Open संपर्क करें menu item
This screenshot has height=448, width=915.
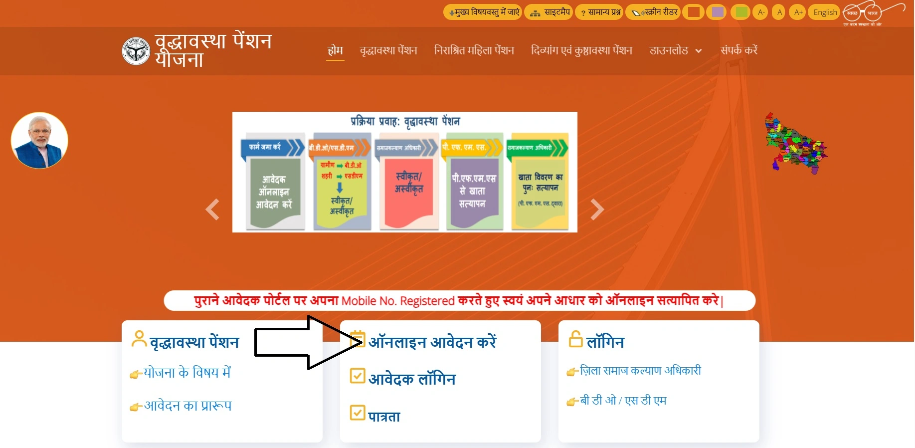tap(738, 50)
